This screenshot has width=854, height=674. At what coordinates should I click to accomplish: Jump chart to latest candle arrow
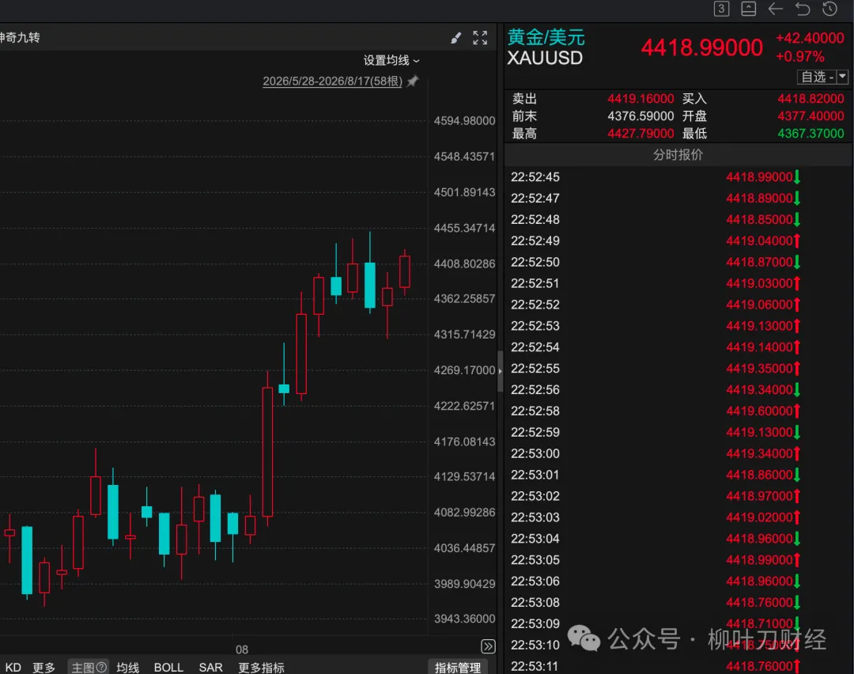[488, 647]
